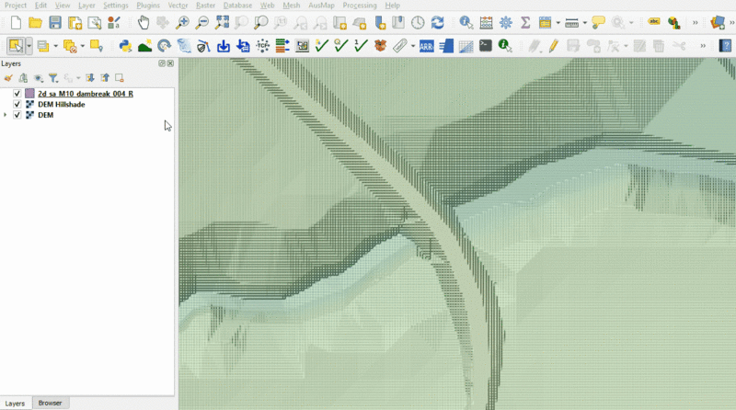This screenshot has width=736, height=410.
Task: Click the Zoom In magnifier tool
Action: pyautogui.click(x=182, y=22)
